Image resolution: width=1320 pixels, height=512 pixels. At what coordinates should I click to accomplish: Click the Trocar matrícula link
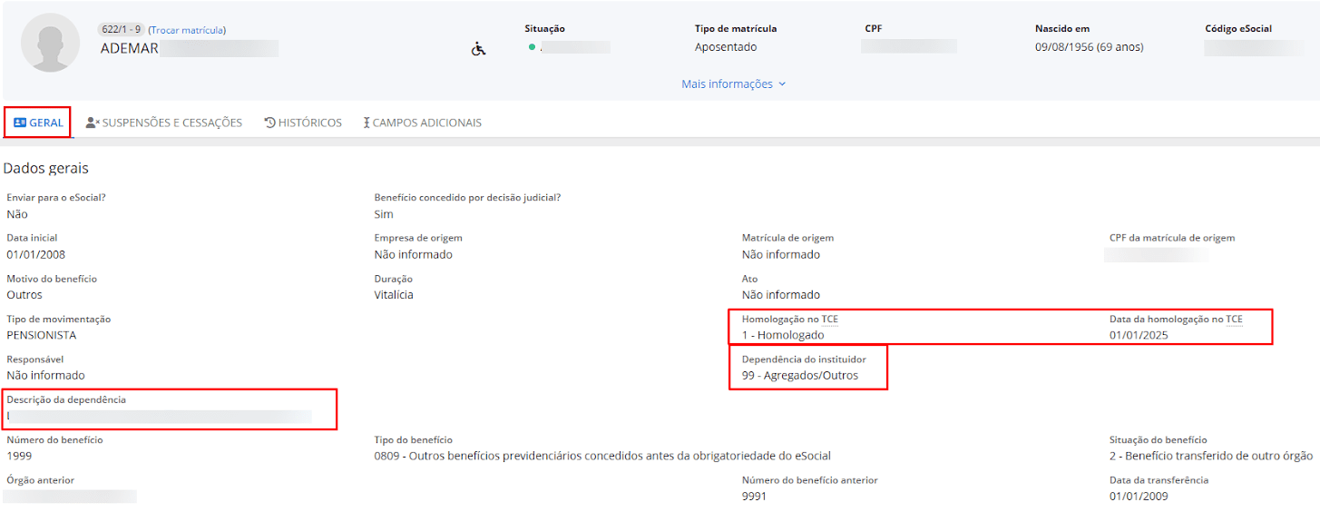pos(188,30)
